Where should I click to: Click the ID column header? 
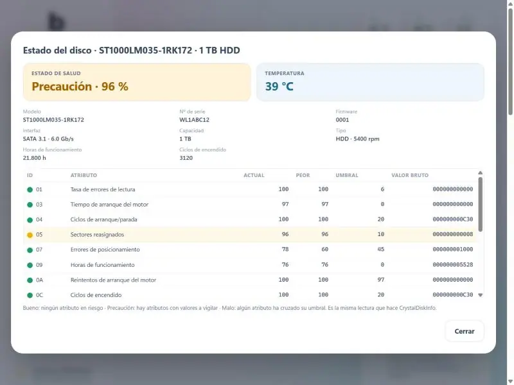point(30,175)
